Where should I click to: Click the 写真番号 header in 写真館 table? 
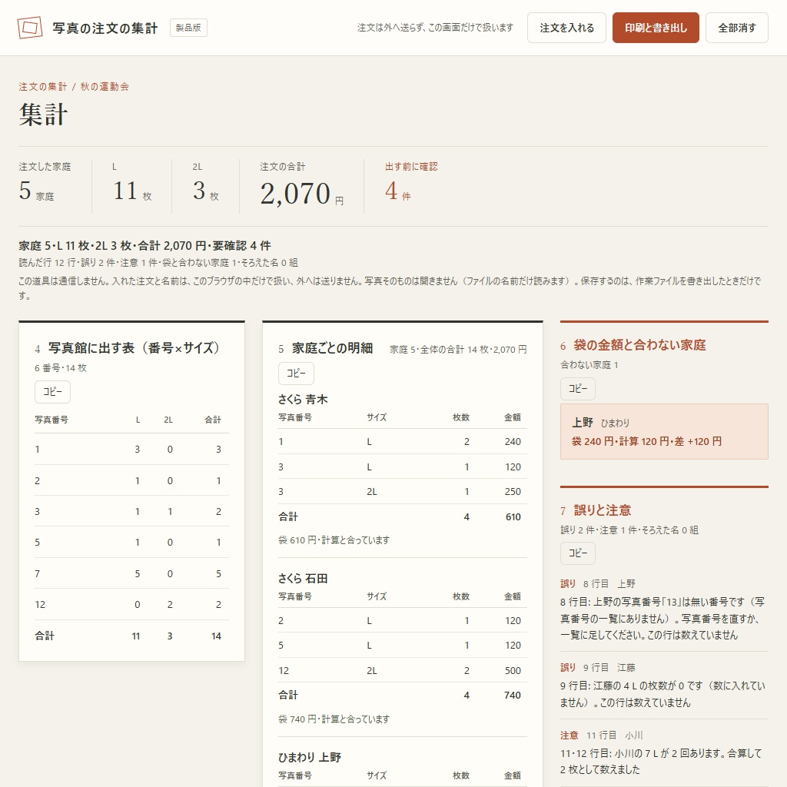(x=51, y=420)
